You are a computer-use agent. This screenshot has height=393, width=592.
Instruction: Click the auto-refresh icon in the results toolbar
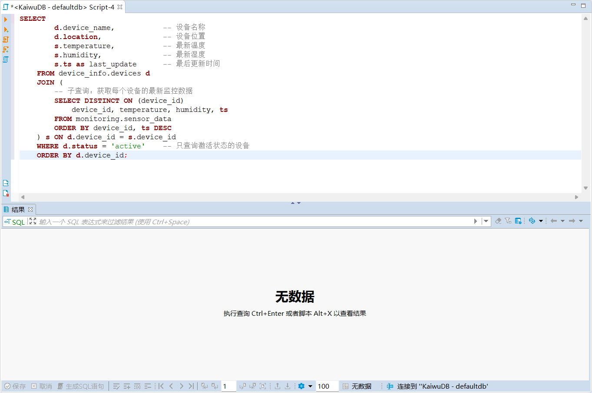pyautogui.click(x=532, y=221)
